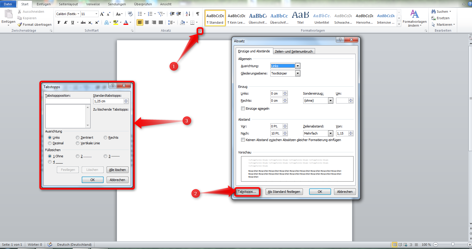Click Alle löschen in Tabstopps
This screenshot has width=472, height=249.
(117, 170)
